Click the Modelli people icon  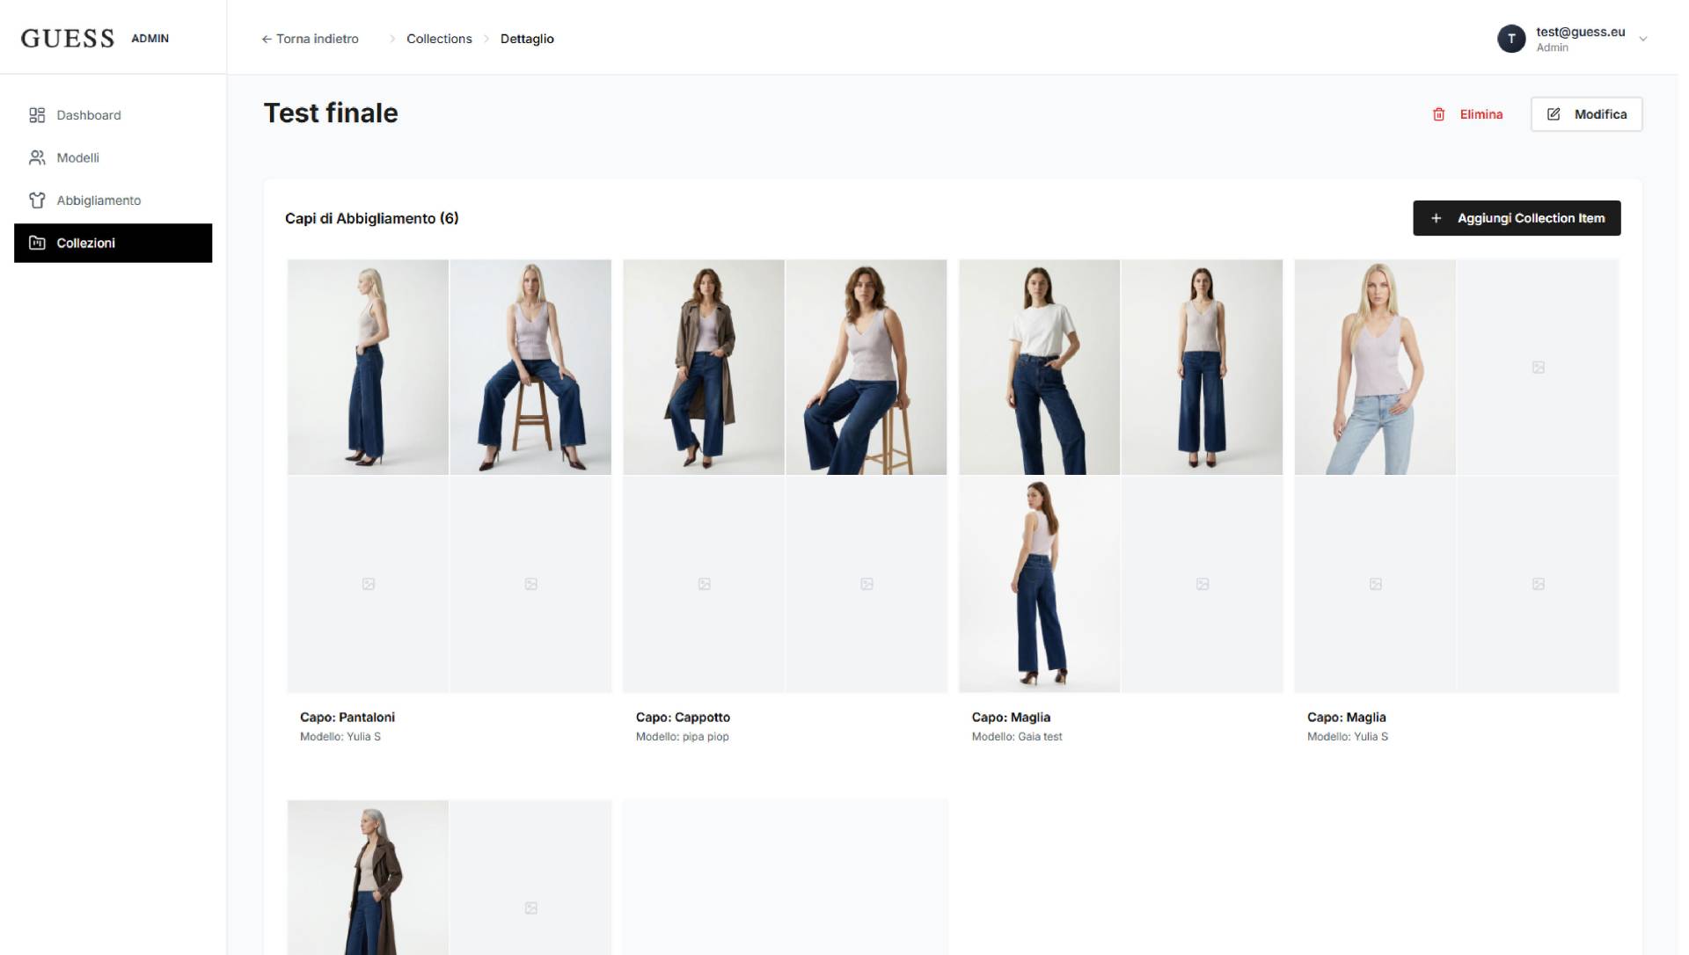click(37, 158)
